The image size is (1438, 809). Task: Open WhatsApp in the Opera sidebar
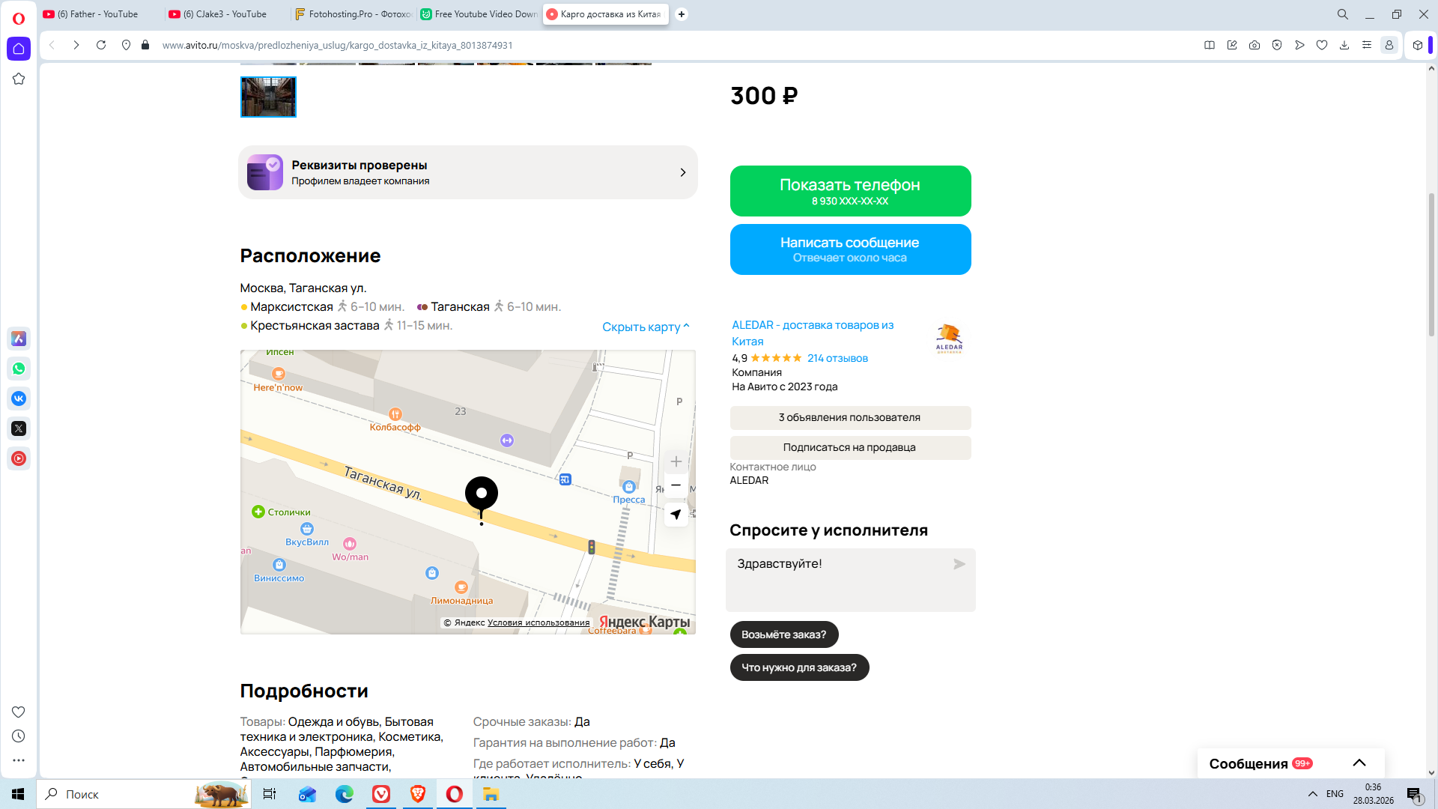[19, 369]
